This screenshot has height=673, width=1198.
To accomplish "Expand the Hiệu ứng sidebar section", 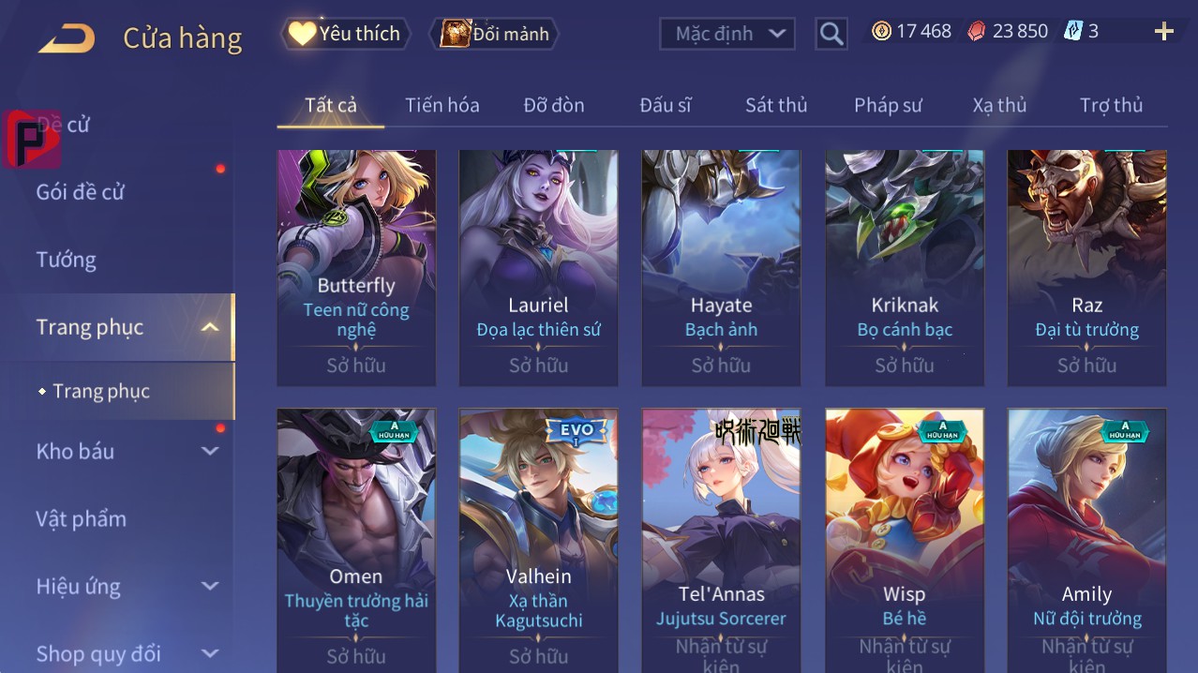I will click(x=210, y=586).
